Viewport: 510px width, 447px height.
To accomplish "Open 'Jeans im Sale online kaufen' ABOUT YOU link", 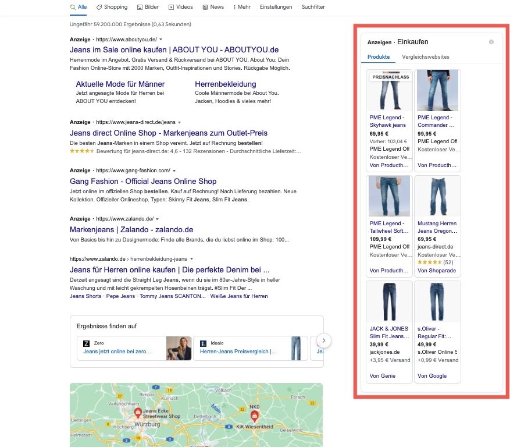I will (x=174, y=50).
